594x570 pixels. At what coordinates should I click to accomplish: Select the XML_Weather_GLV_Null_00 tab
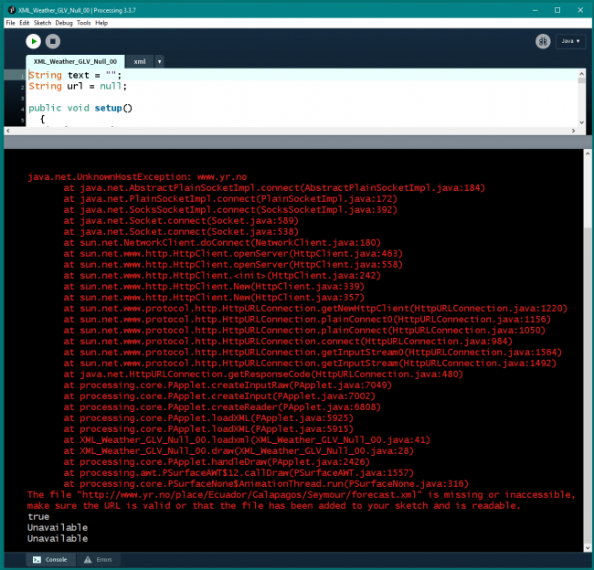pyautogui.click(x=75, y=61)
